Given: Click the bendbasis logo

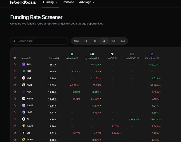Looking at the screenshot, I should coord(23,2).
